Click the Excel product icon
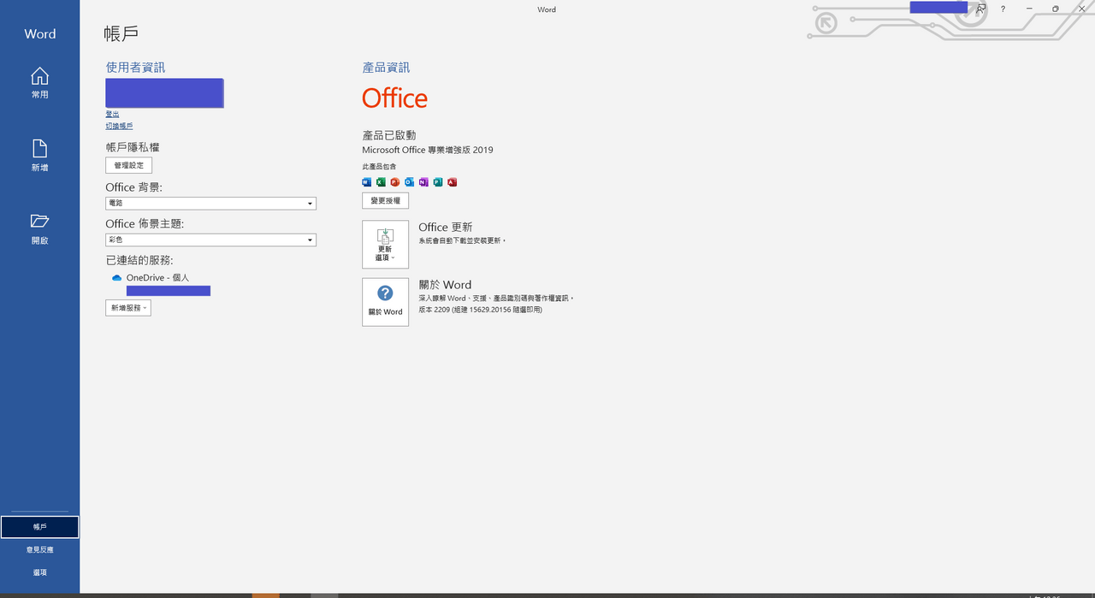Viewport: 1095px width, 598px height. coord(381,182)
